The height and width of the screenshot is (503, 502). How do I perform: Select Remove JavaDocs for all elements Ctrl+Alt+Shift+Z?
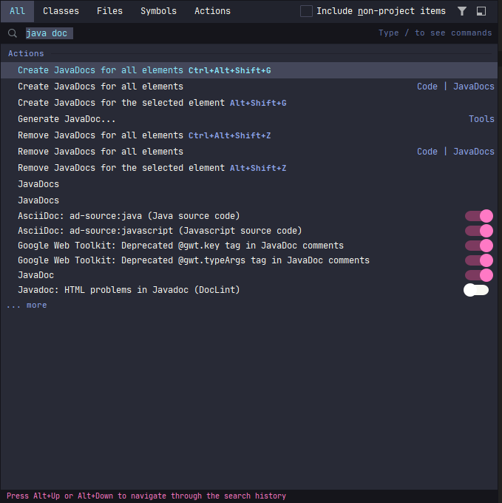tap(249, 135)
